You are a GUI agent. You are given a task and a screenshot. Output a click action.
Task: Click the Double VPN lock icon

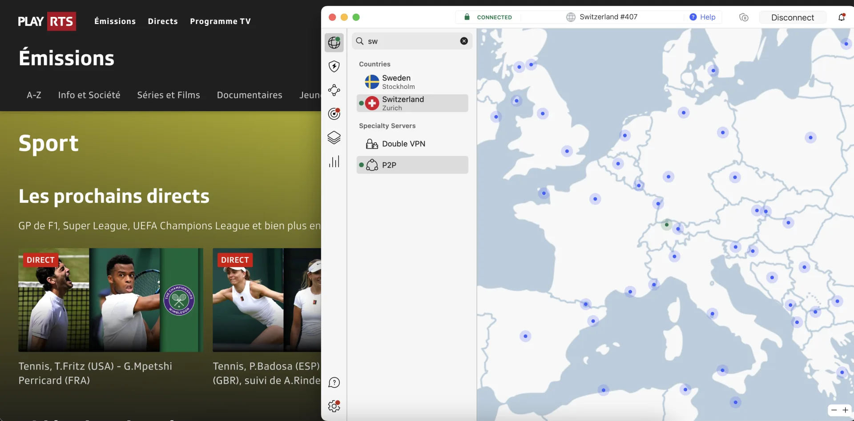point(372,144)
